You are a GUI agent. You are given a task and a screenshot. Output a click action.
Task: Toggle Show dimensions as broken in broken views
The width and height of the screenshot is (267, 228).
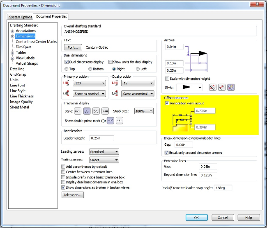63,187
